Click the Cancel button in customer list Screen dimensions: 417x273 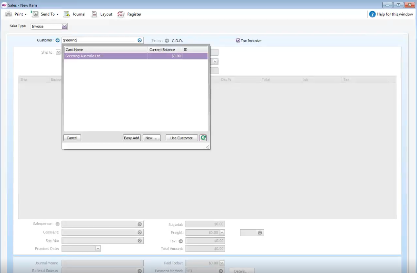[x=72, y=138]
